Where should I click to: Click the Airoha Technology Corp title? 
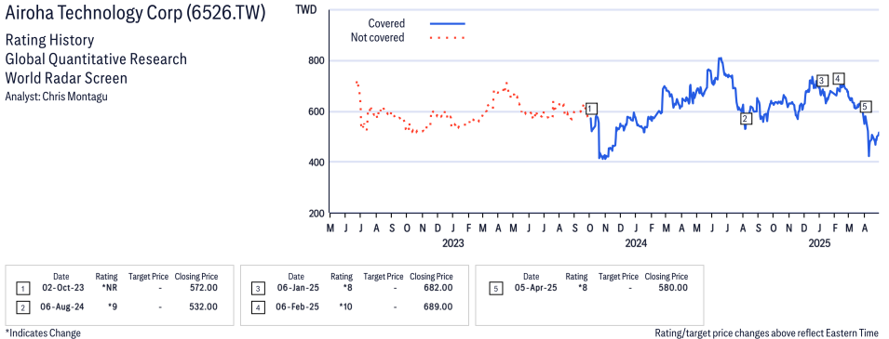click(x=135, y=14)
